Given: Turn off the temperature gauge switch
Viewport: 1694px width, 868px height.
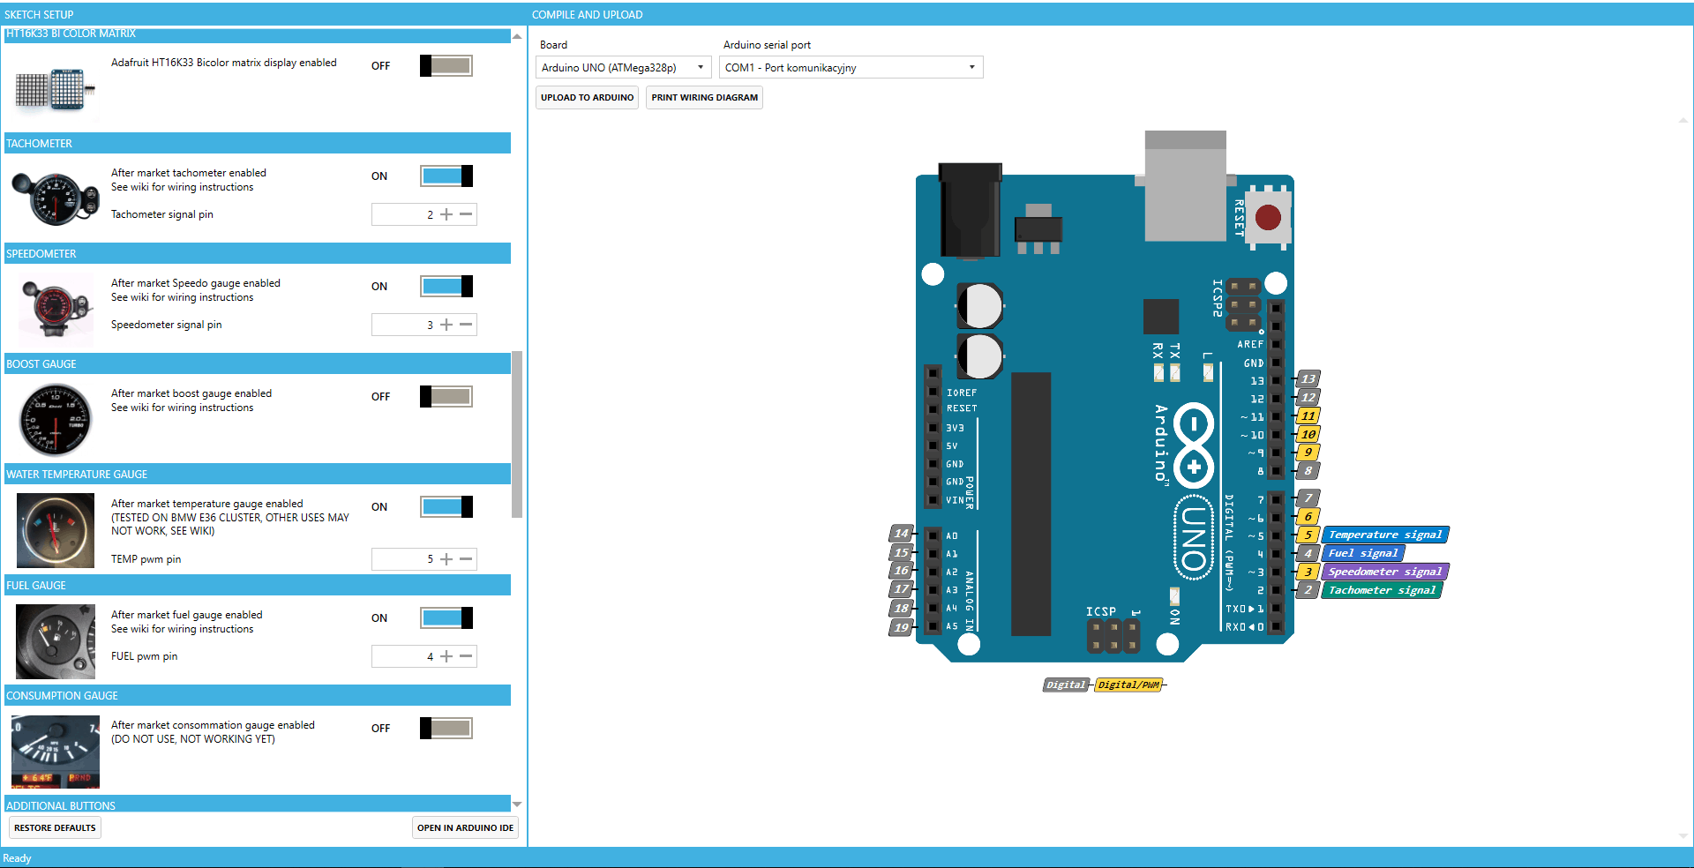Looking at the screenshot, I should click(446, 506).
